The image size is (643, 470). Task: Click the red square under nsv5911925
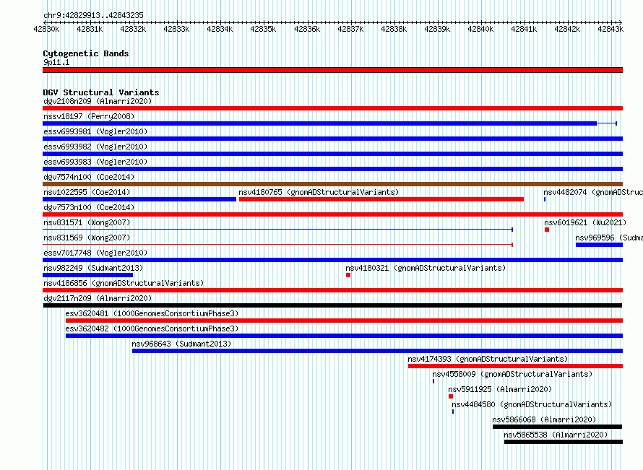[451, 396]
